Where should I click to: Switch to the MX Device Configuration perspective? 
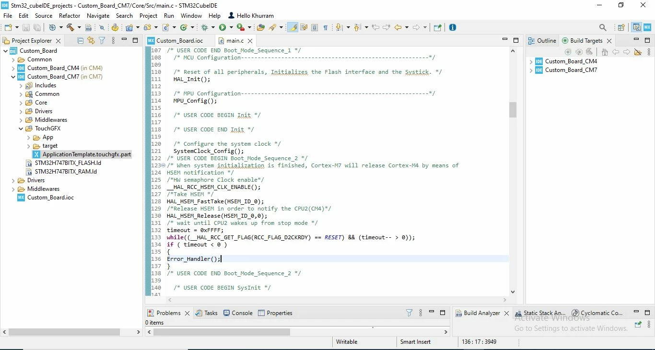coord(647,27)
